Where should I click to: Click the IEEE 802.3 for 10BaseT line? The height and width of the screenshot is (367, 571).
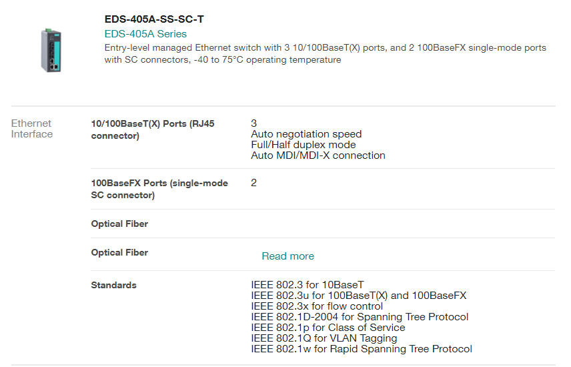click(x=307, y=285)
